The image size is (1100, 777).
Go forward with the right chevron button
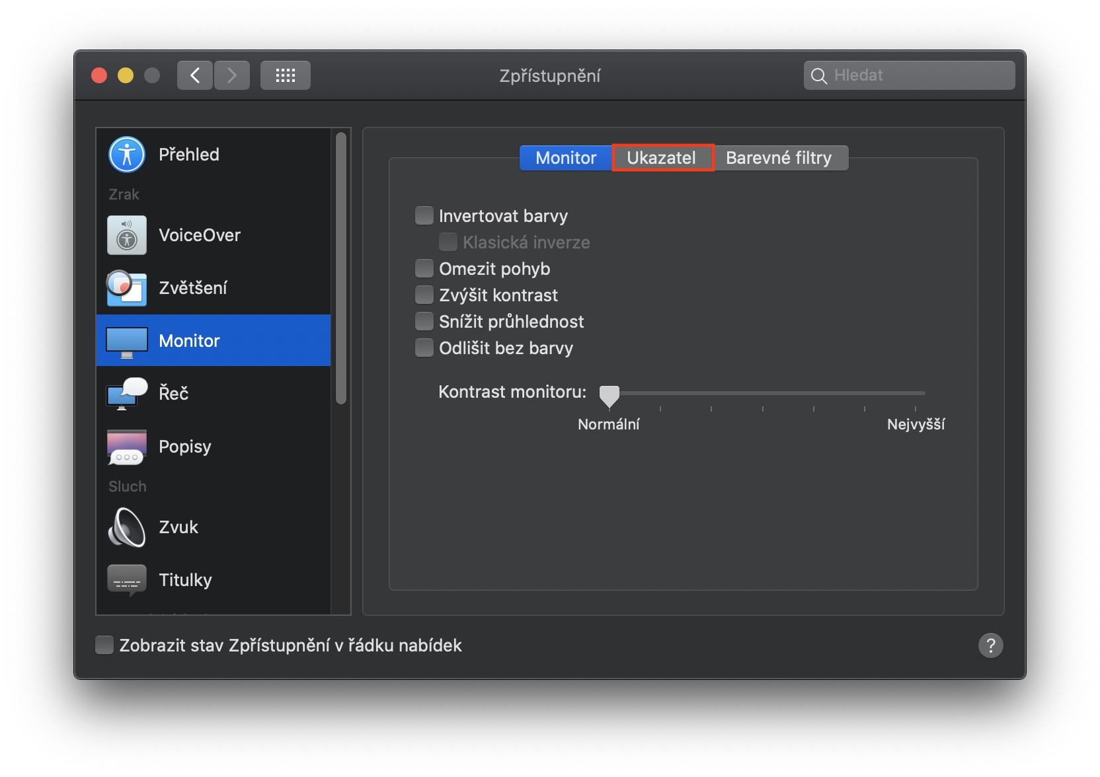click(232, 75)
